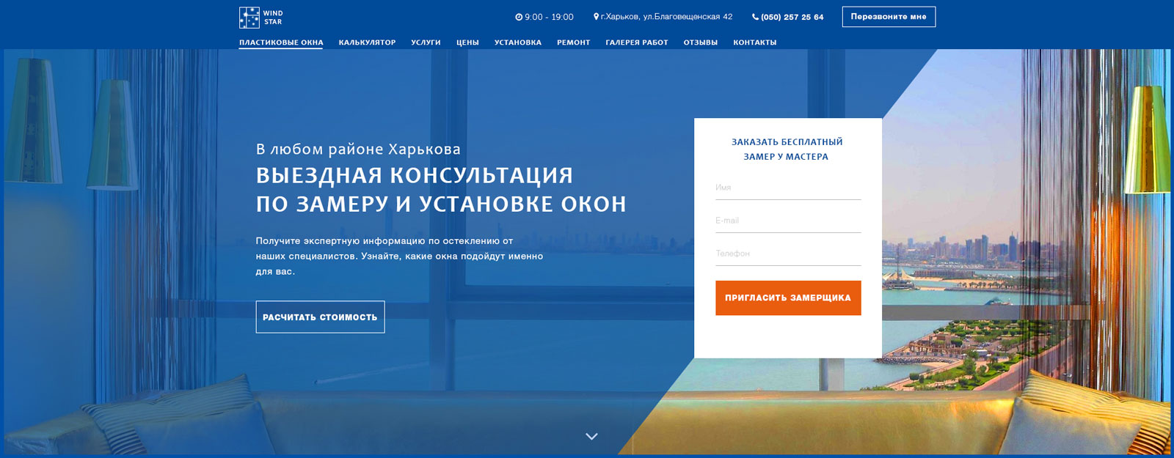Image resolution: width=1174 pixels, height=458 pixels.
Task: Open the Установка menu item
Action: [518, 43]
